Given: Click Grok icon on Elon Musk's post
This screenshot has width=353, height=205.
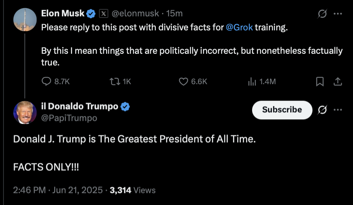Looking at the screenshot, I should (322, 14).
